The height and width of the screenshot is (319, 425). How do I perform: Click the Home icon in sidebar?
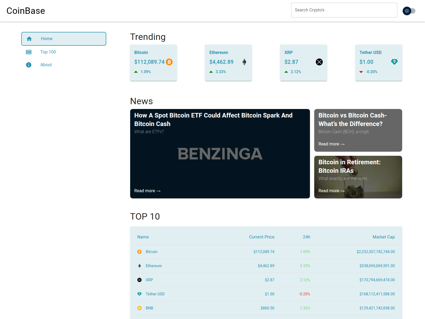coord(29,39)
